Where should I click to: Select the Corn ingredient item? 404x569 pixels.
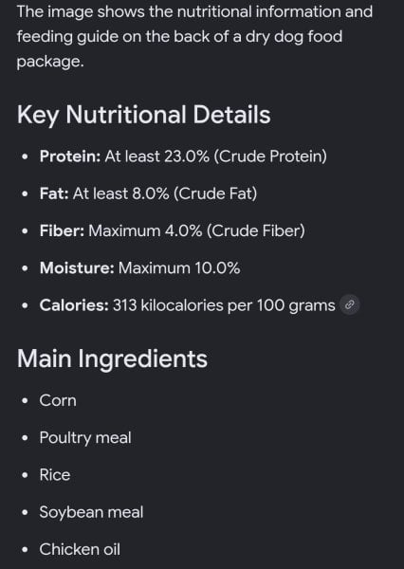[x=58, y=400]
